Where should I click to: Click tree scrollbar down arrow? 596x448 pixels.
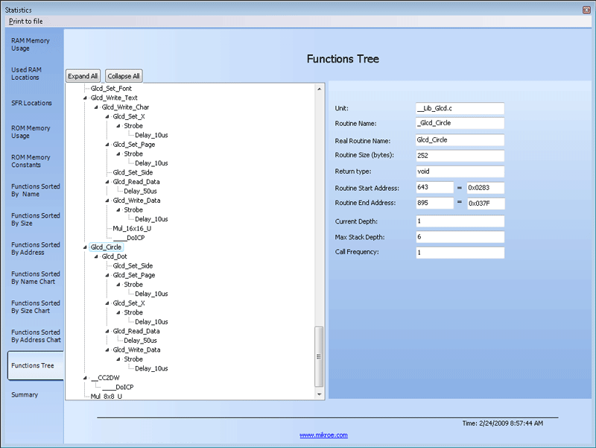320,394
